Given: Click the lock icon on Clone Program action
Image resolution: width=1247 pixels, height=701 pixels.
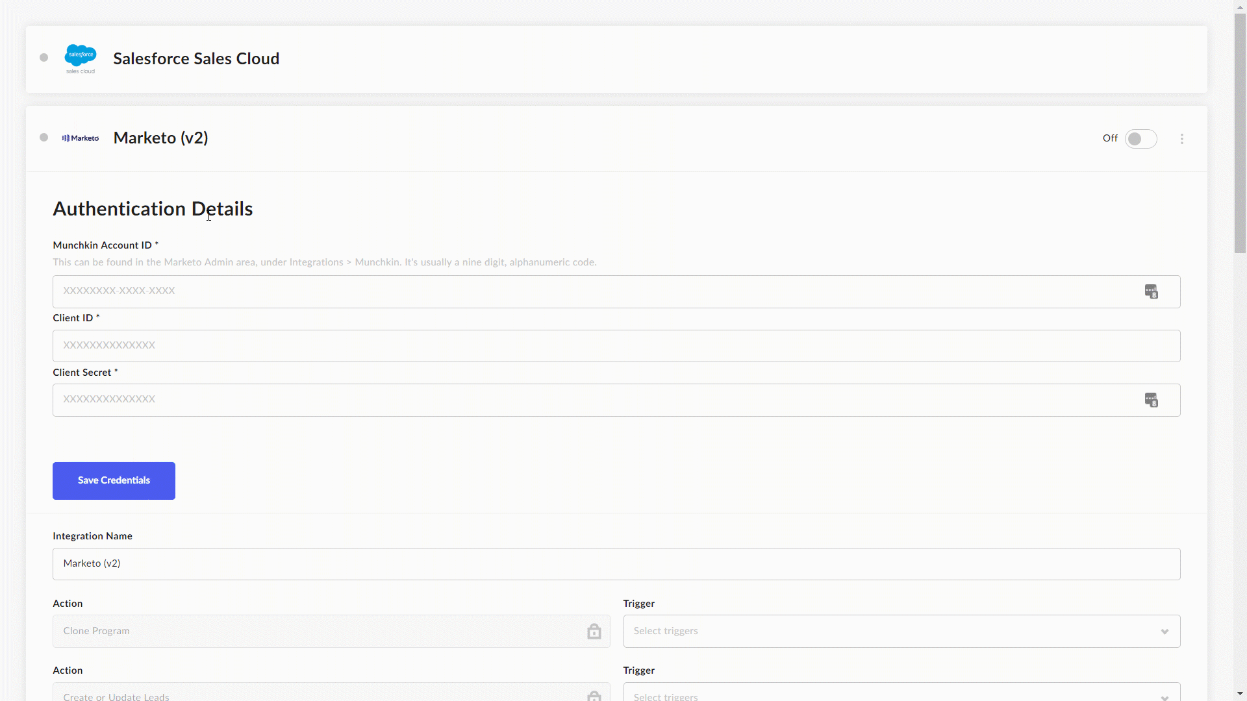Looking at the screenshot, I should (594, 631).
